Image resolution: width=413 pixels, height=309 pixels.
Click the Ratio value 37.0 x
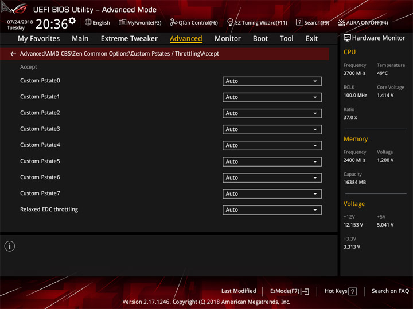(350, 117)
